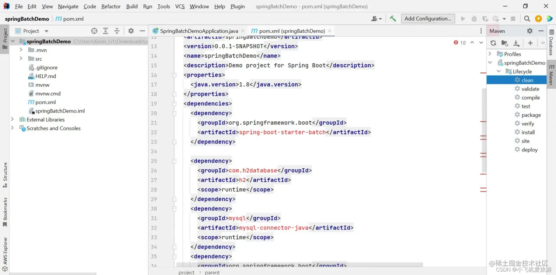Open editor tabs three-dot menu

(481, 31)
